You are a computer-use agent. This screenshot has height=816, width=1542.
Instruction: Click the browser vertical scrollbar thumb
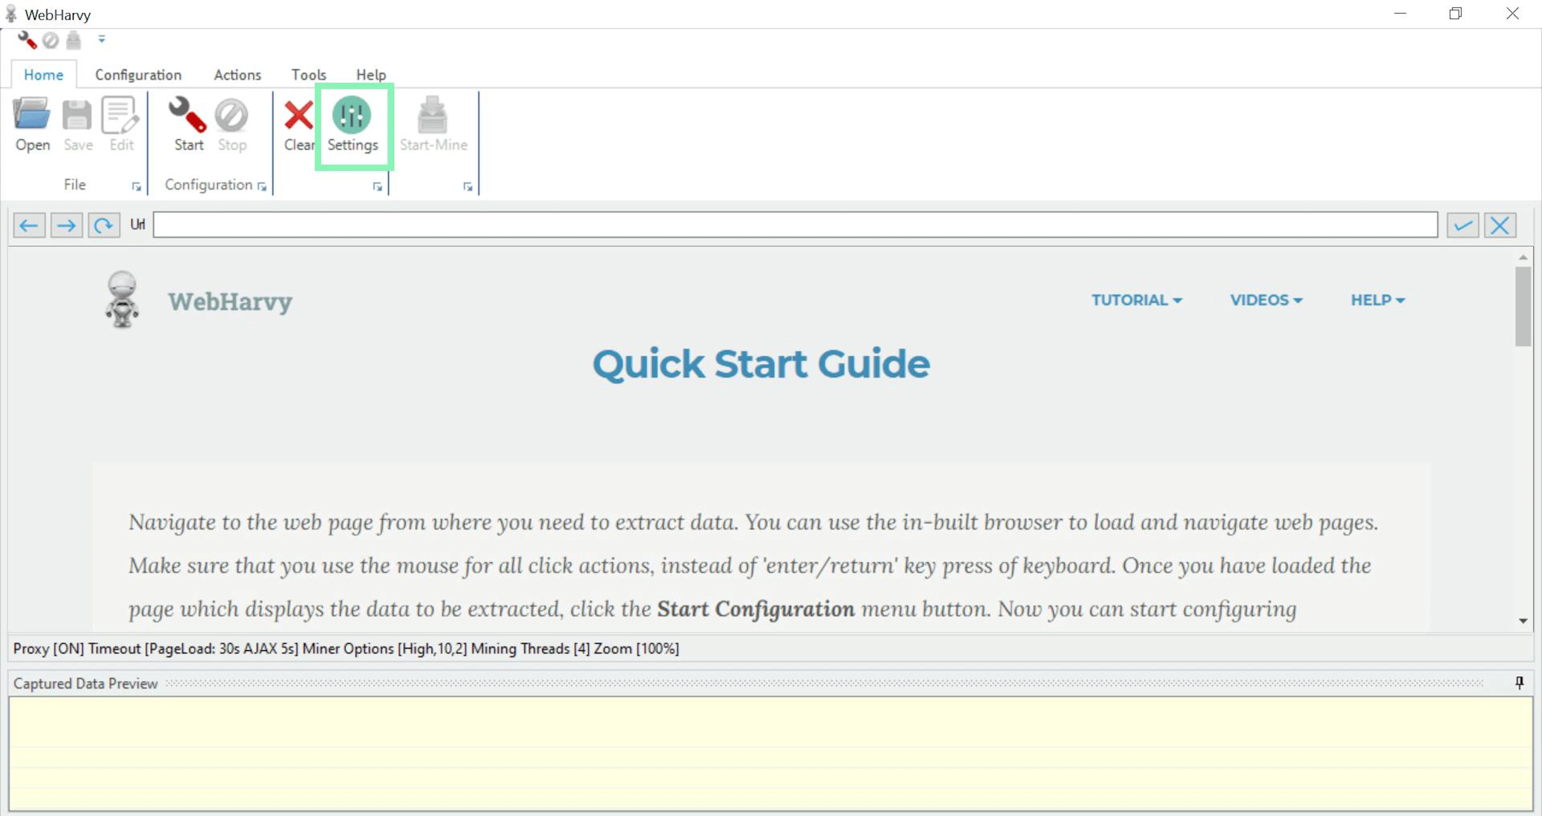[1523, 306]
